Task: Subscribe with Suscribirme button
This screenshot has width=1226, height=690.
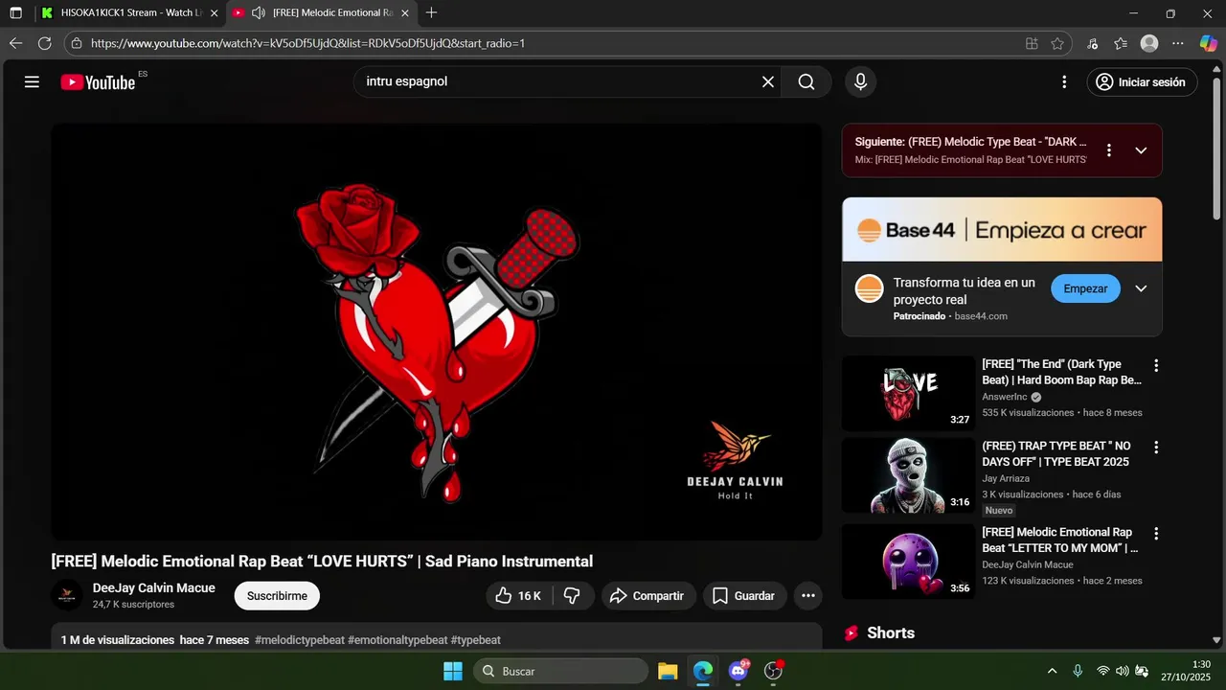Action: point(277,596)
